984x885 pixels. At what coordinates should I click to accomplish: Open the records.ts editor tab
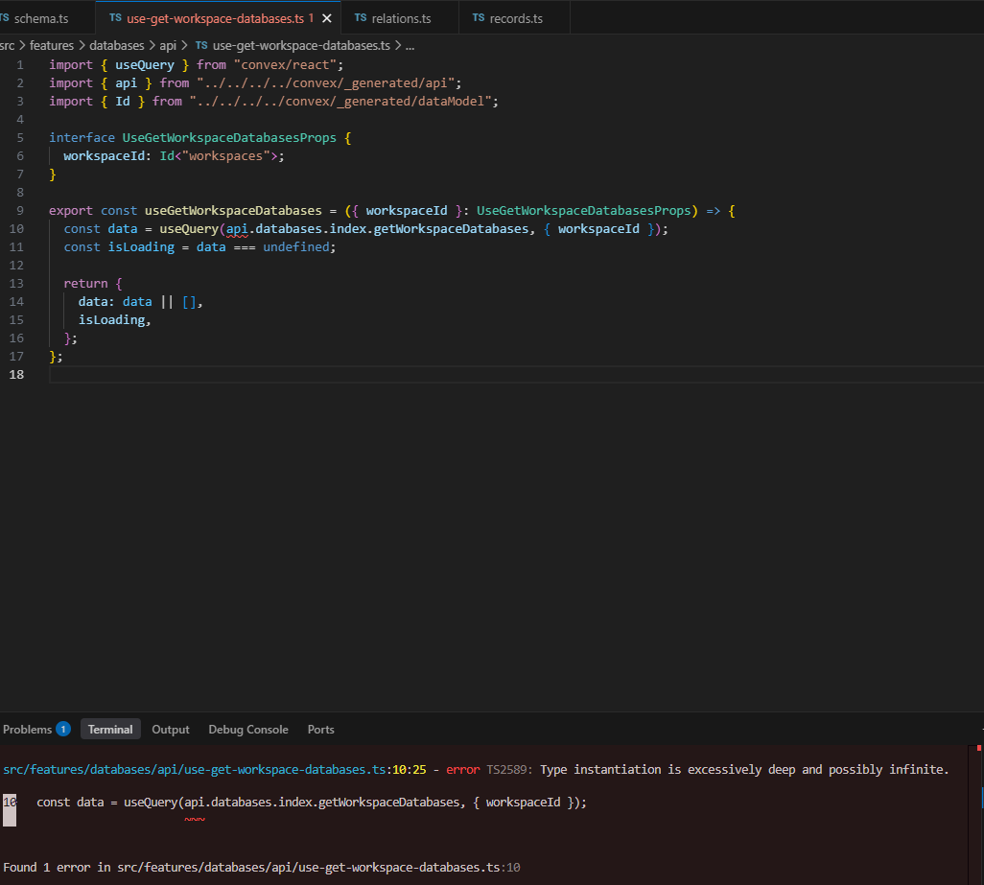[515, 18]
